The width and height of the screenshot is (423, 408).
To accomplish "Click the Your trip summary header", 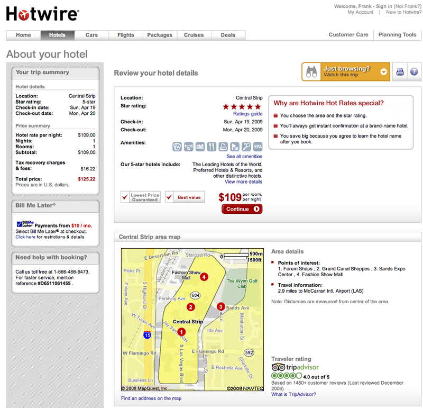I will 56,72.
